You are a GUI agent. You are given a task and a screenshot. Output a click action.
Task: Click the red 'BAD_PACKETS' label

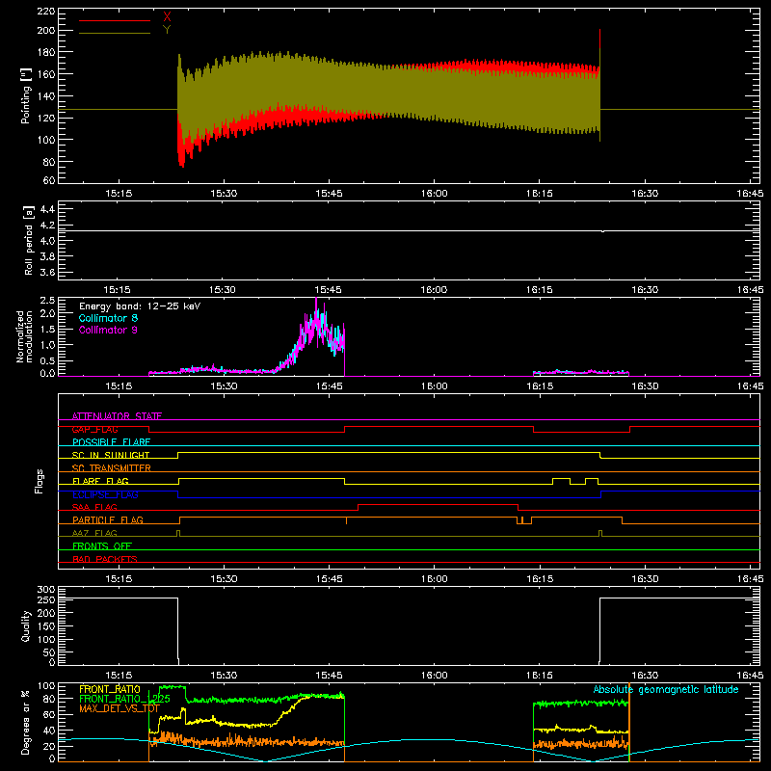click(105, 559)
